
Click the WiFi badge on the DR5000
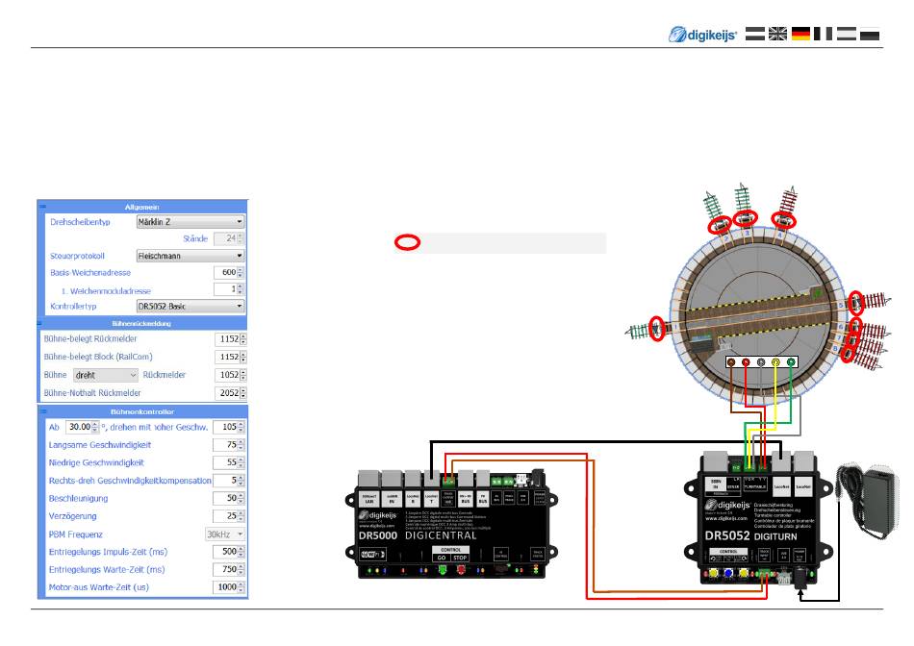371,554
